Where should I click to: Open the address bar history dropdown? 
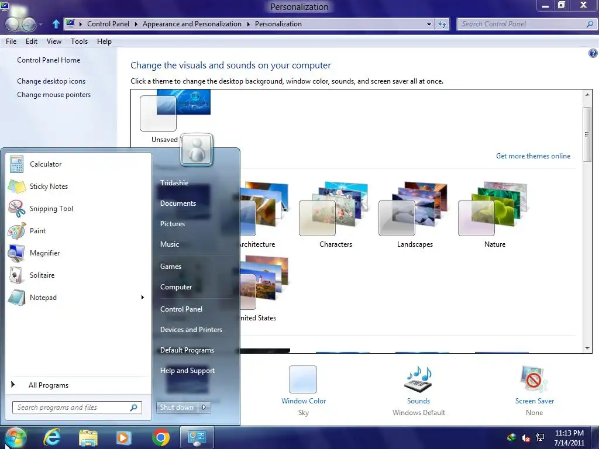coord(429,24)
